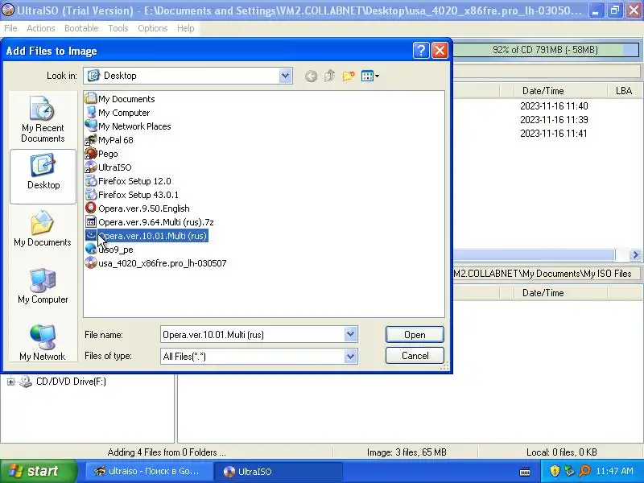Open the Help menu

[186, 28]
